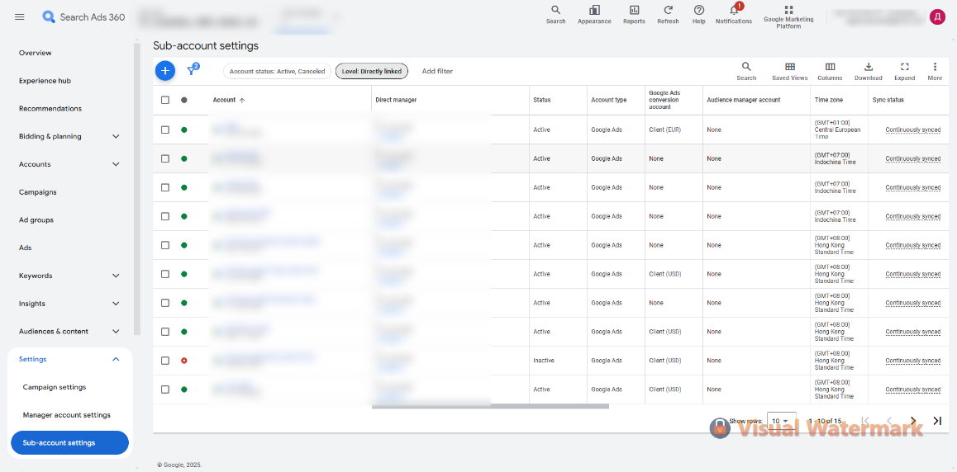The width and height of the screenshot is (957, 472).
Task: Expand the Insights section
Action: [x=116, y=304]
